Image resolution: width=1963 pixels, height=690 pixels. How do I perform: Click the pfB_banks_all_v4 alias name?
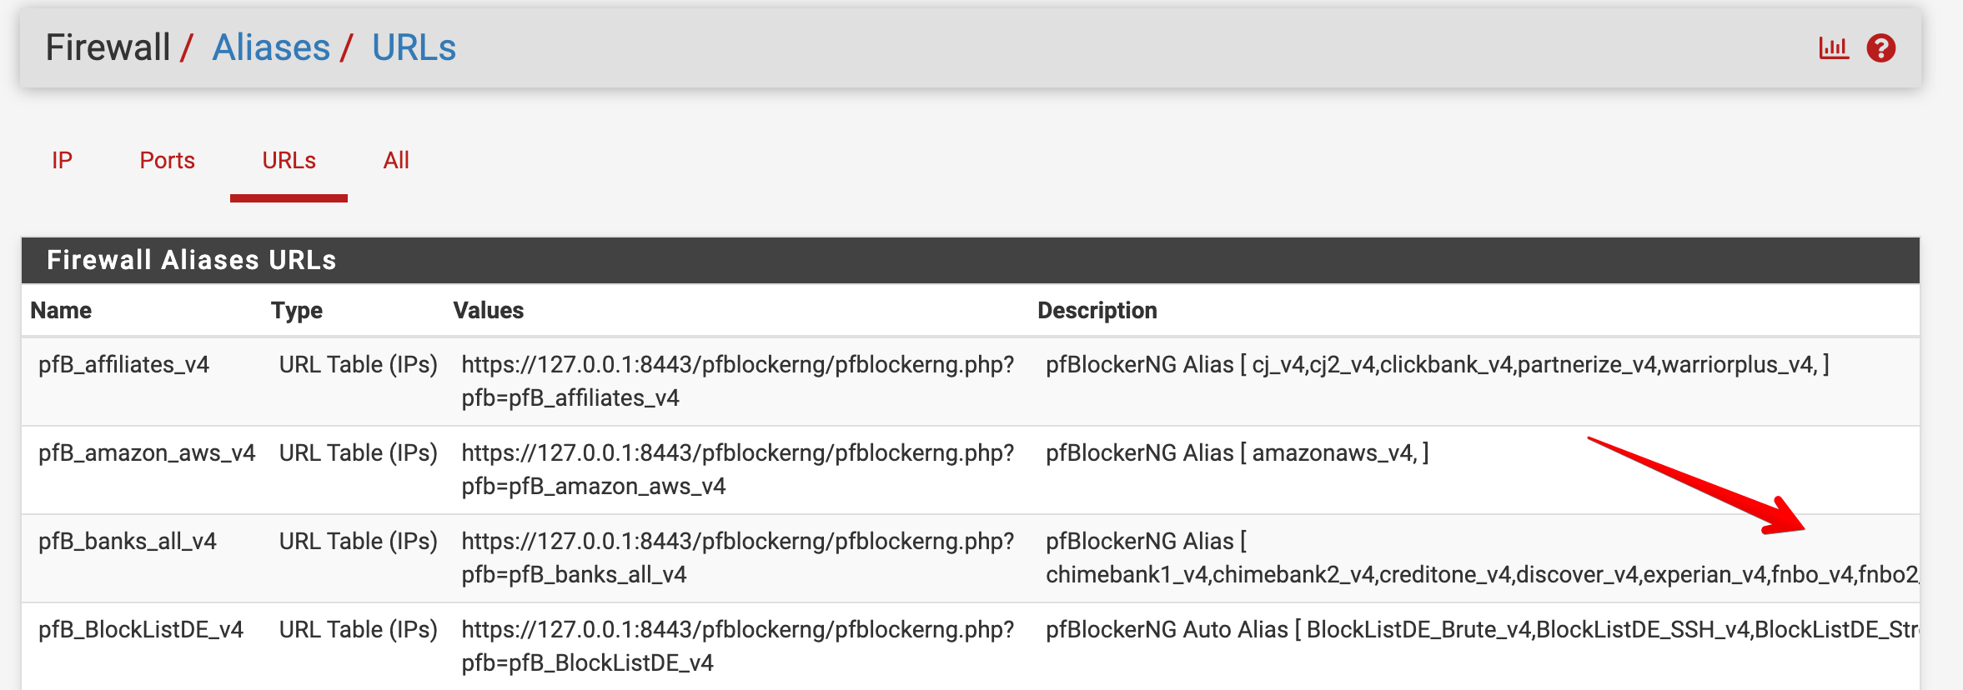click(x=128, y=542)
